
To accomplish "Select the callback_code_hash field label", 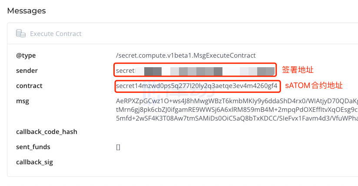I will point(46,132).
